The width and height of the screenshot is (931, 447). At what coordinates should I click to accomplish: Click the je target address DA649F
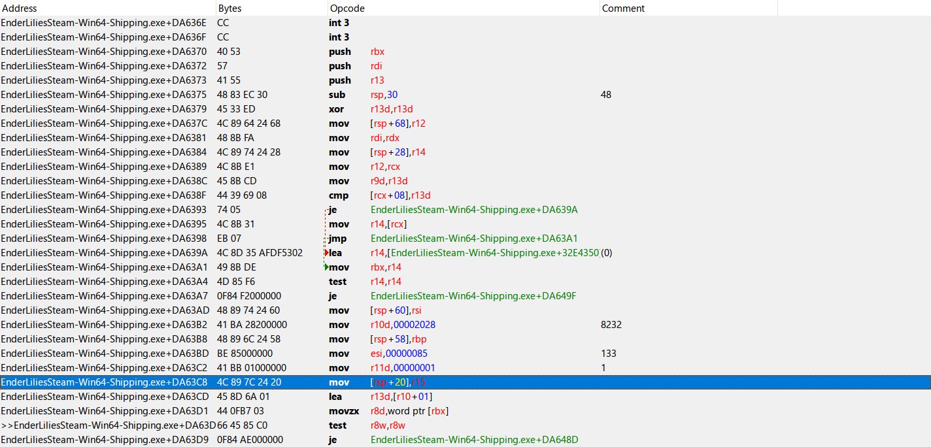pos(474,296)
